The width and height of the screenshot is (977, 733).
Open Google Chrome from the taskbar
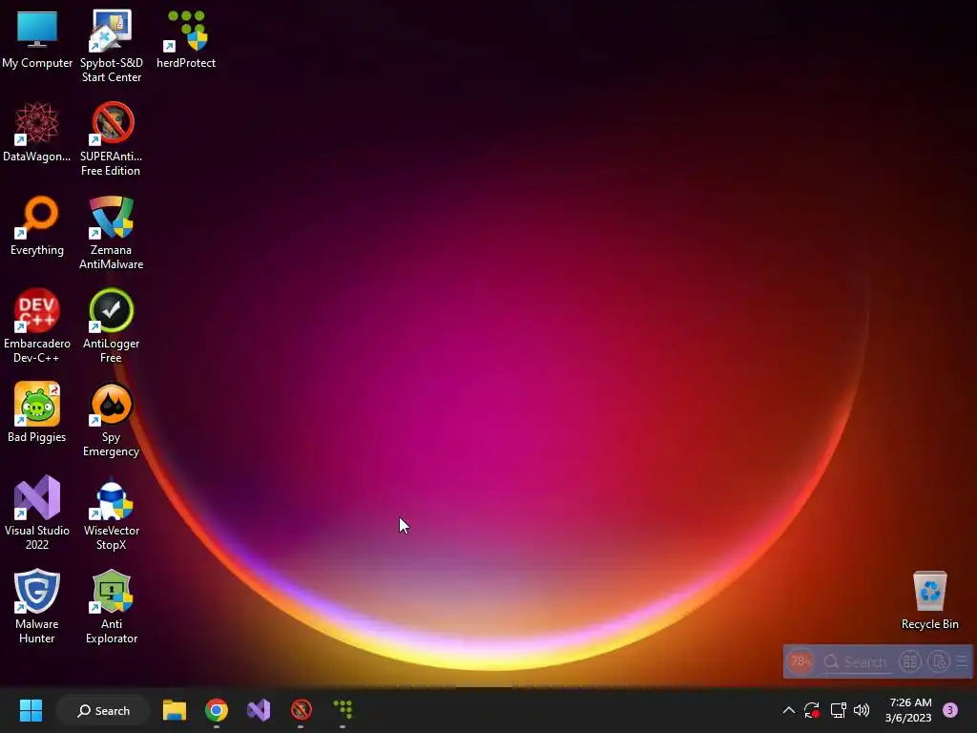(217, 710)
